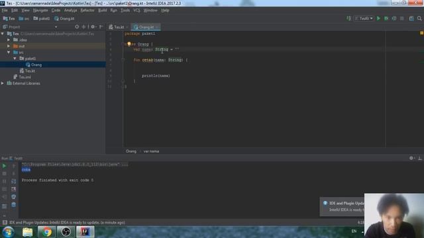Screen dimensions: 424x238
Task: Click the intention lightbulb beside class Orang
Action: pos(129,44)
